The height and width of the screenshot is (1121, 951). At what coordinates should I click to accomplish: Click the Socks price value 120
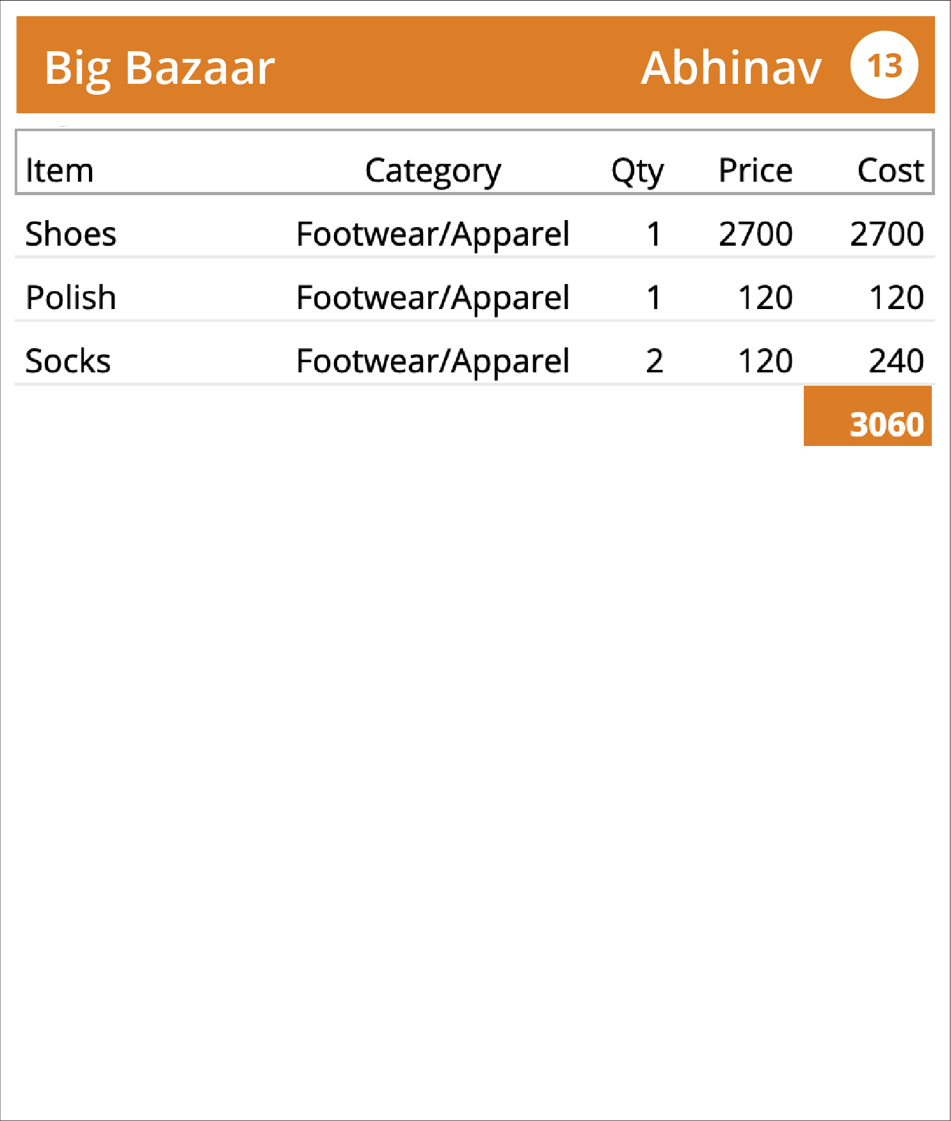tap(765, 361)
